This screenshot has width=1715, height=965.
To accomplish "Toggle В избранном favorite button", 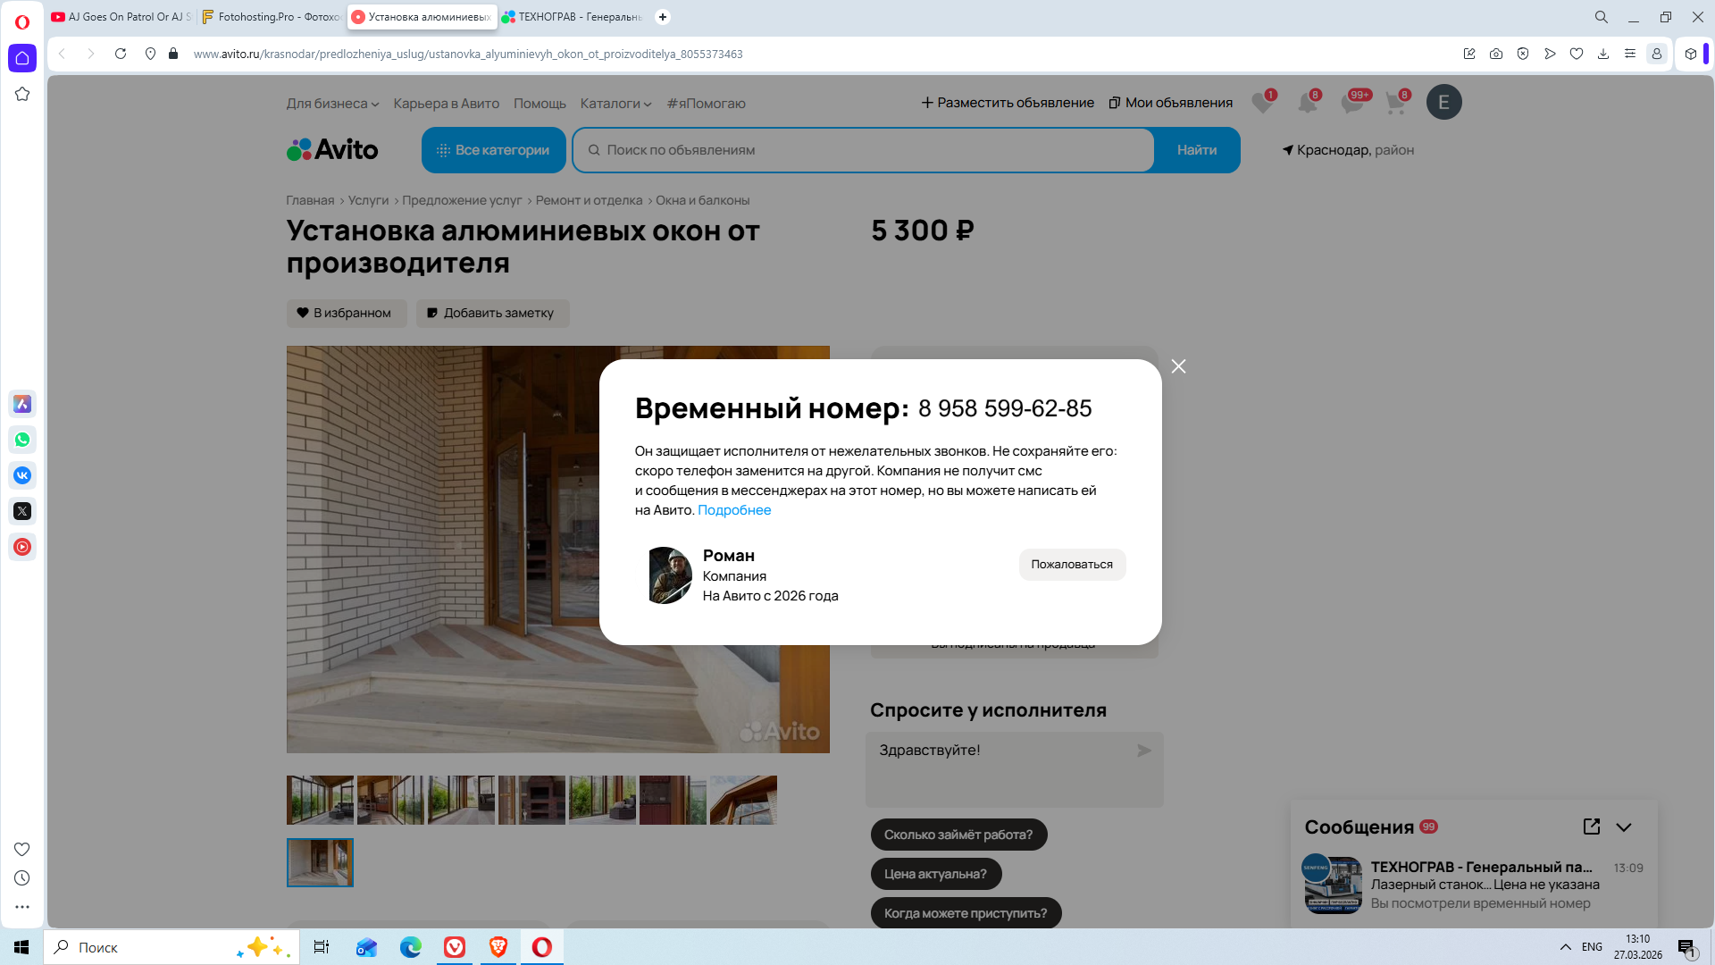I will pyautogui.click(x=347, y=313).
